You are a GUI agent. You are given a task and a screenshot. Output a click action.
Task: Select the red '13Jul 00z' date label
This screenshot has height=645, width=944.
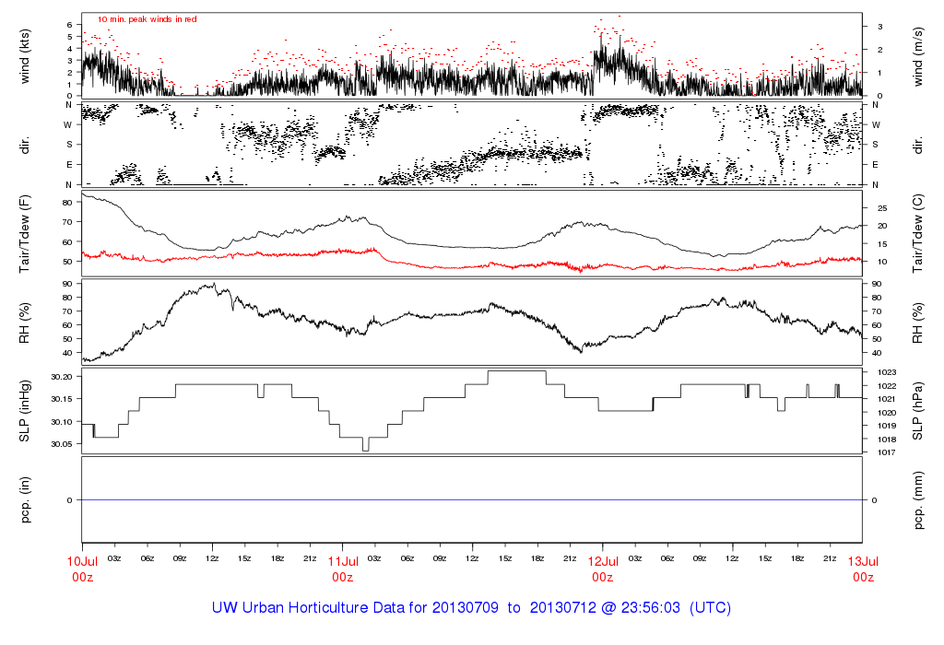pos(863,569)
